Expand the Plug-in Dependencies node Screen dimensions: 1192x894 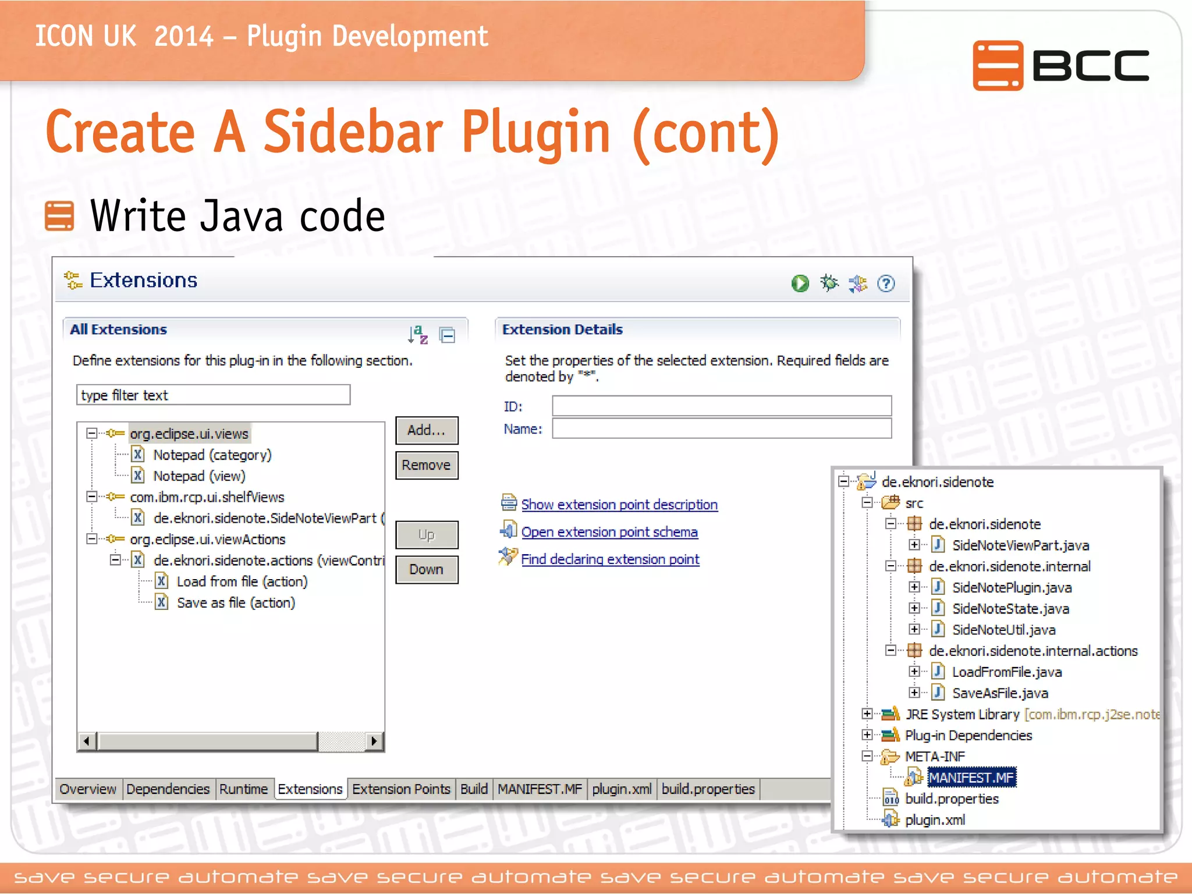coord(867,735)
